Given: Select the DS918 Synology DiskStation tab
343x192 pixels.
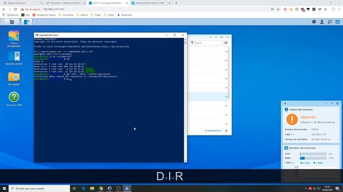Looking at the screenshot, I should coord(108,3).
